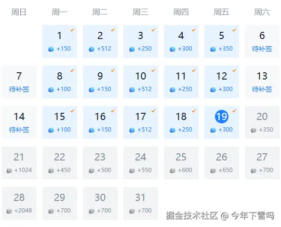This screenshot has width=281, height=227.
Task: Click the +650 reward on day 26
Action: coord(226,170)
